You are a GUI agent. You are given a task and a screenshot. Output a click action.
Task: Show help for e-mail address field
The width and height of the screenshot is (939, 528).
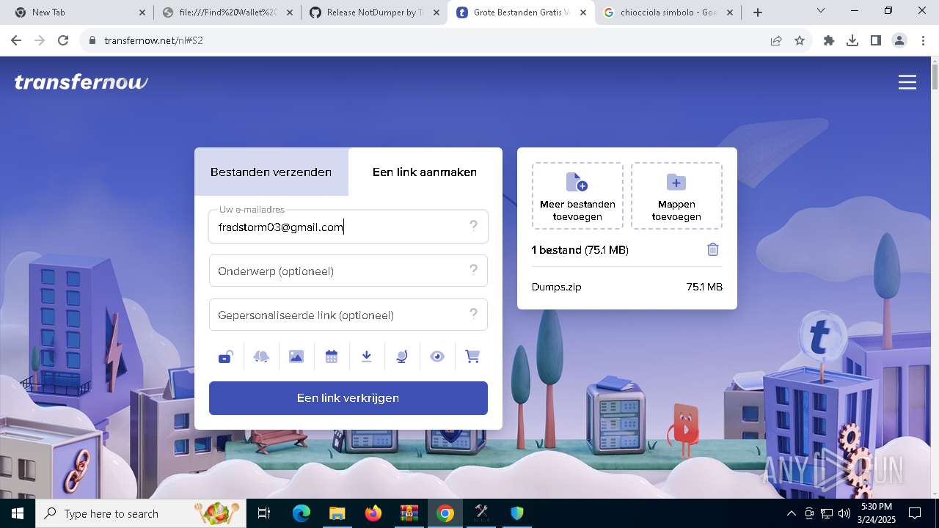[x=474, y=226]
